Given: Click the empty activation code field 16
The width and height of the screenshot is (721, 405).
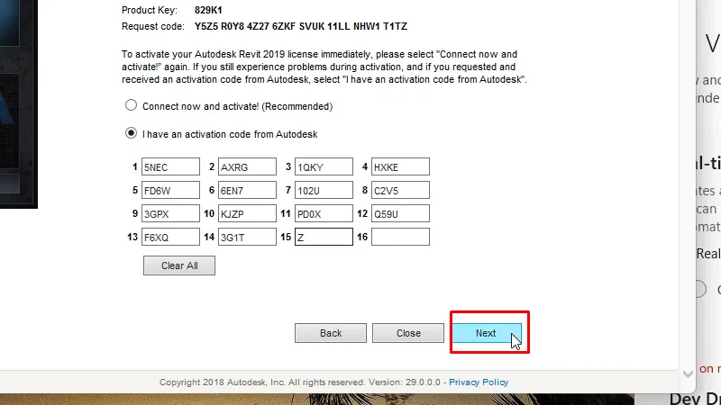Looking at the screenshot, I should coord(400,238).
